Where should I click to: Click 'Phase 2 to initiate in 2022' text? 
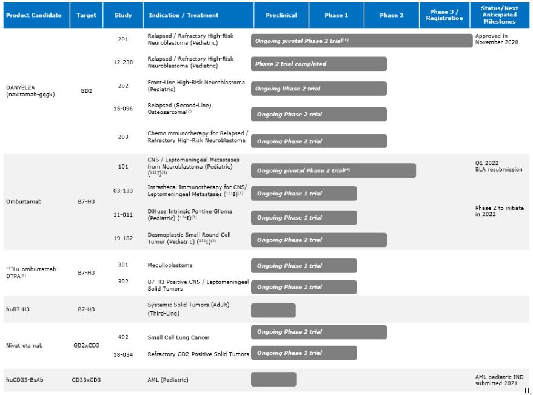coord(500,211)
